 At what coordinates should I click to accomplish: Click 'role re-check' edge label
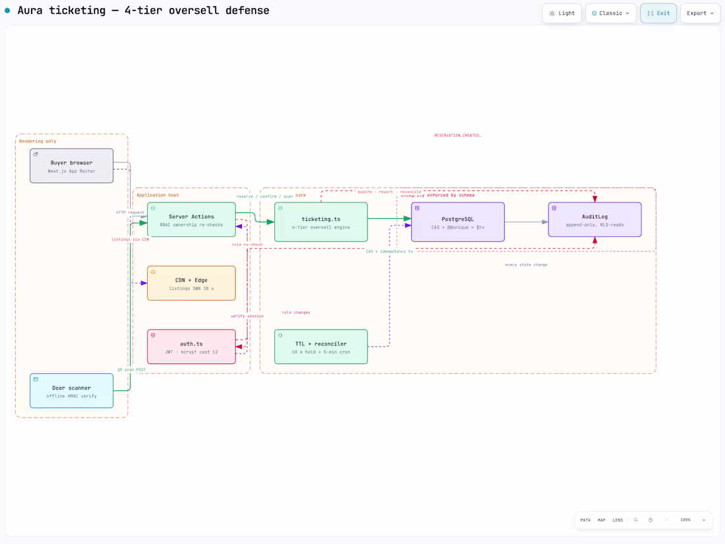coord(247,244)
